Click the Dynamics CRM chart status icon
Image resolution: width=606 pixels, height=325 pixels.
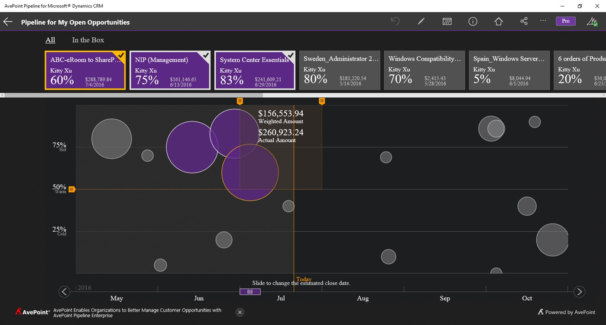592,21
